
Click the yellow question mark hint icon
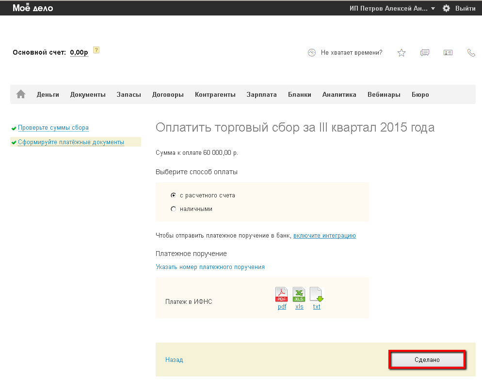pos(96,50)
